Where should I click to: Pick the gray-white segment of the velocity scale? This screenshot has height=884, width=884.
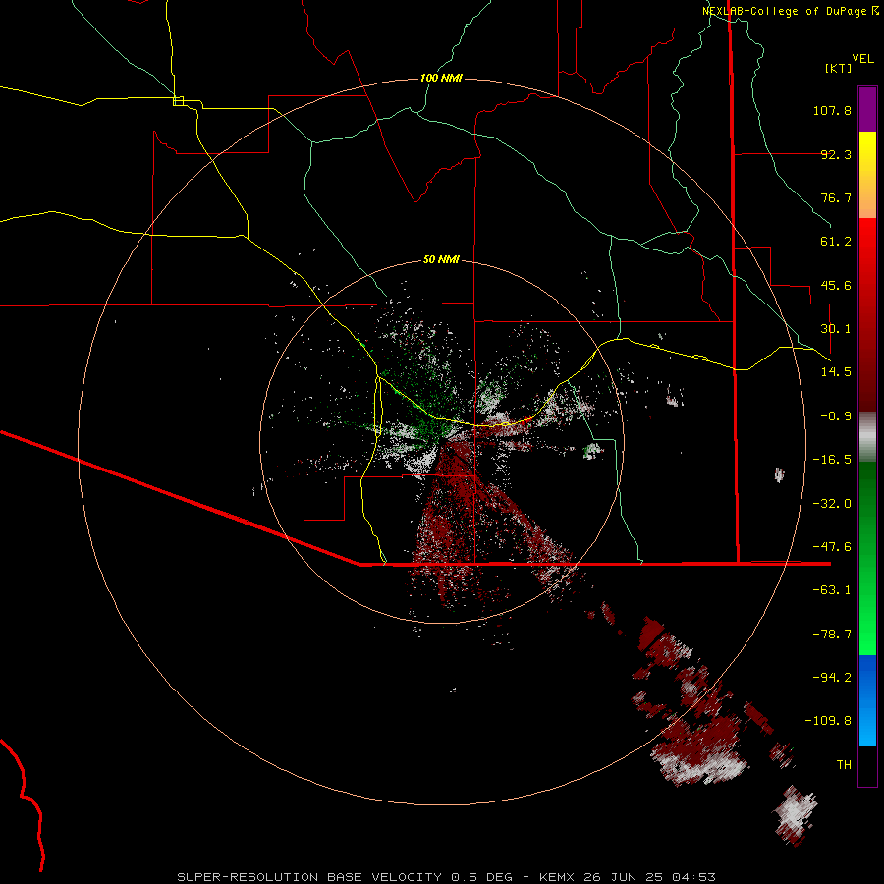click(867, 437)
